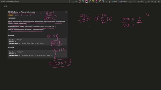The height and width of the screenshot is (90, 161).
Task: Redo the last action
Action: pos(152,2)
